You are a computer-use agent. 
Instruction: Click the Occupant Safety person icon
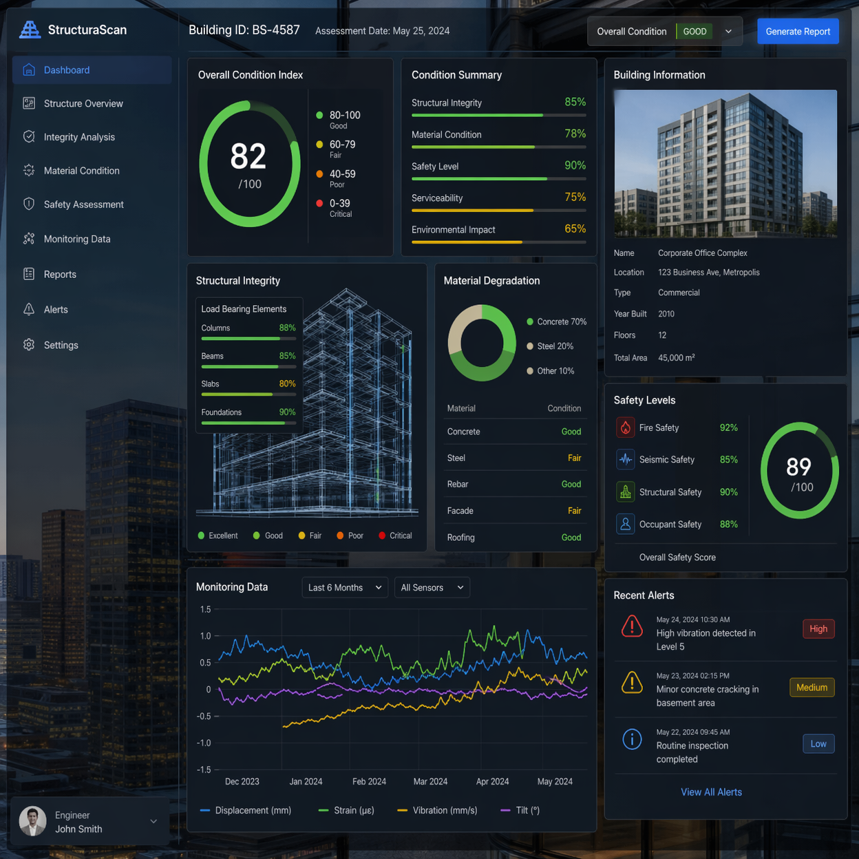625,524
